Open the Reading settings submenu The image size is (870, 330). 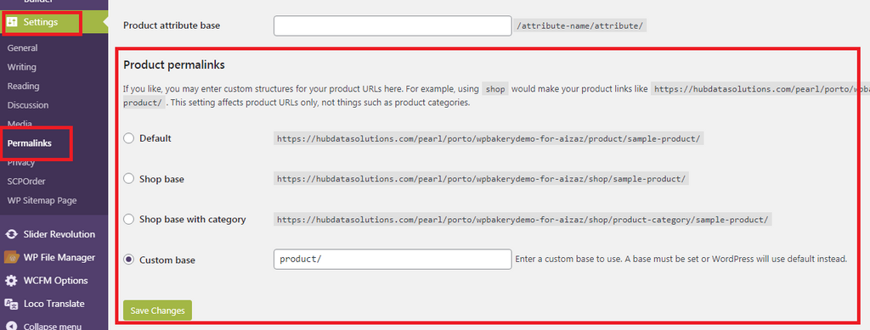[x=23, y=86]
